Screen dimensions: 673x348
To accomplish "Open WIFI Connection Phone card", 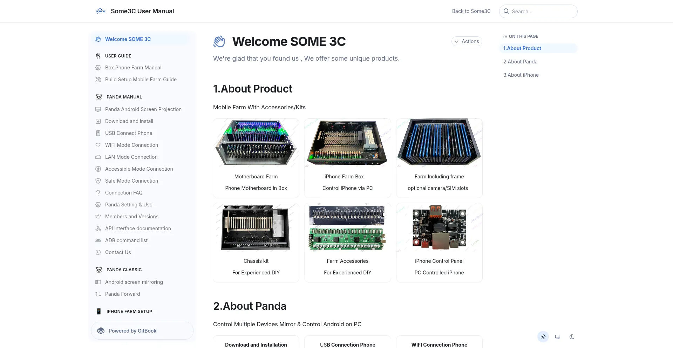I will (x=439, y=342).
